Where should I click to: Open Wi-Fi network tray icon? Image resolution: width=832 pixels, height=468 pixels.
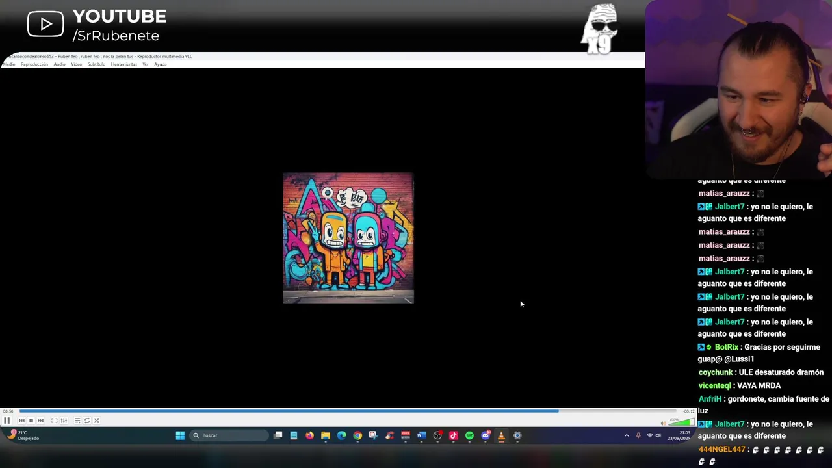point(649,435)
